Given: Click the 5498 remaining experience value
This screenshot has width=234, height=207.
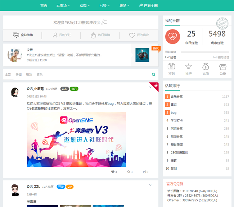Looking at the screenshot, I should [x=217, y=34].
